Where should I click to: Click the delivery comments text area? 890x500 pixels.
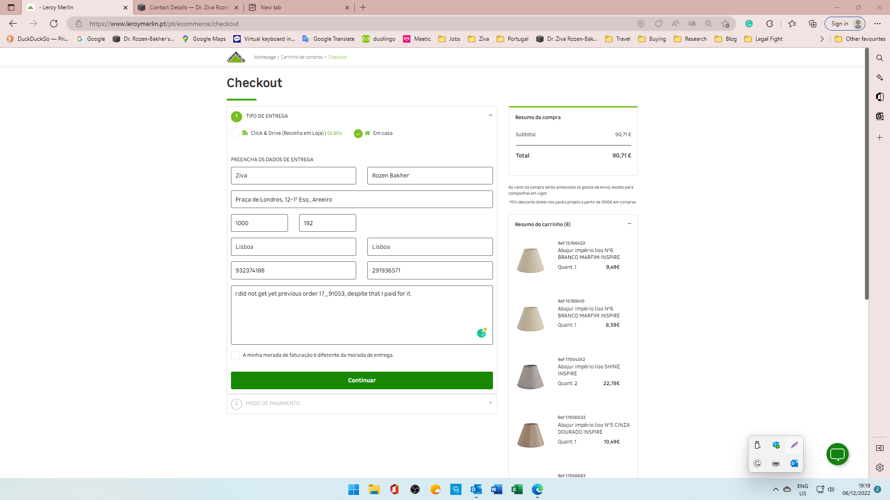point(362,315)
